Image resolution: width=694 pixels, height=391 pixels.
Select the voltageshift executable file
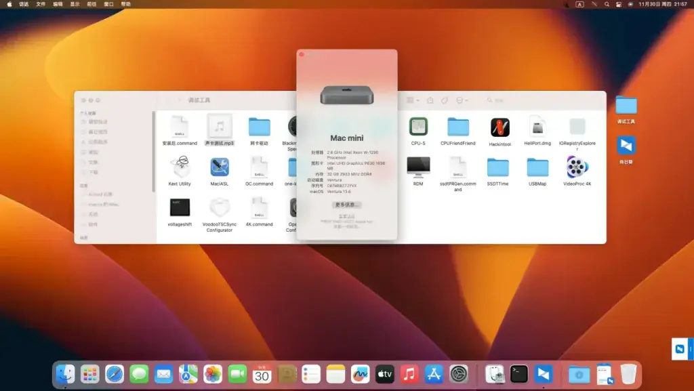click(180, 207)
